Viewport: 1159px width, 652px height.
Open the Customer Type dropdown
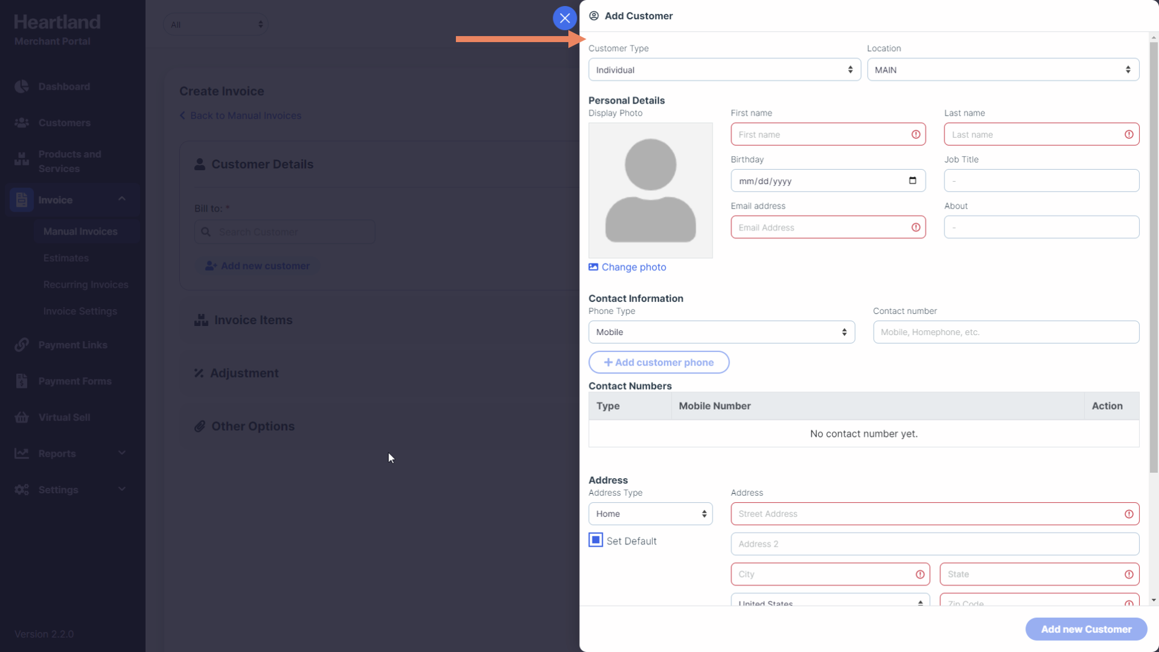724,70
